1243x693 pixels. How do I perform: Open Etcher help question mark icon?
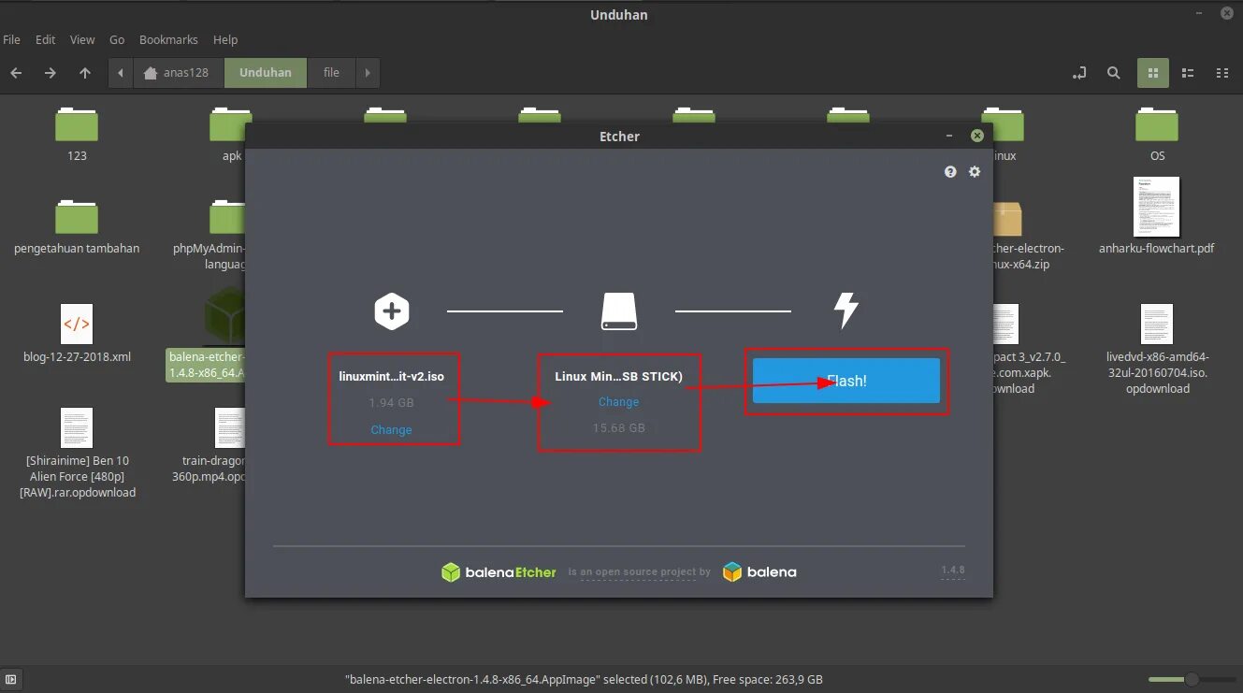click(950, 172)
